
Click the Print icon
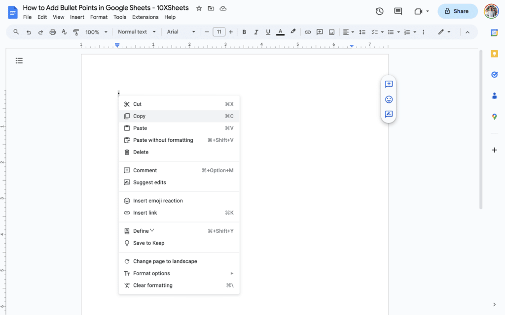pyautogui.click(x=52, y=31)
